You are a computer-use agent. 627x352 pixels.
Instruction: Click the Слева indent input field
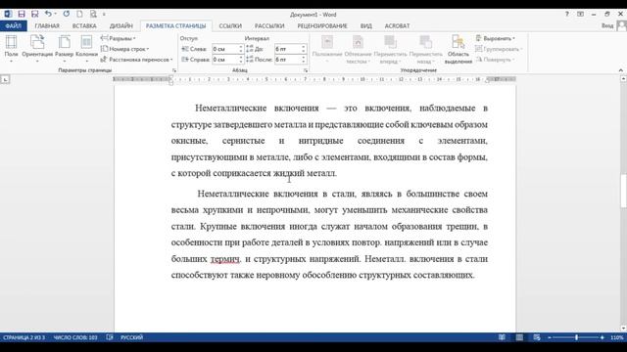225,49
